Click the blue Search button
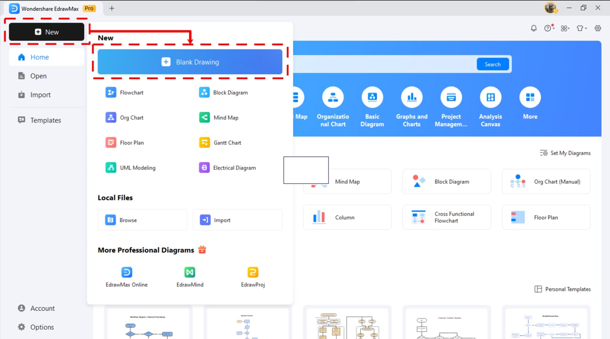610x339 pixels. pos(493,64)
